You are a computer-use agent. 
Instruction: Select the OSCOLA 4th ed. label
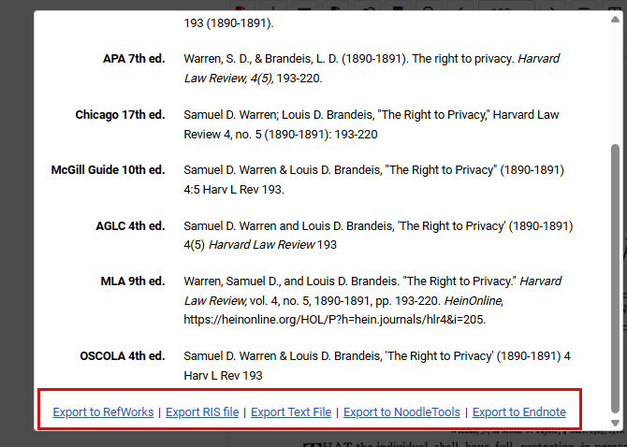point(123,356)
